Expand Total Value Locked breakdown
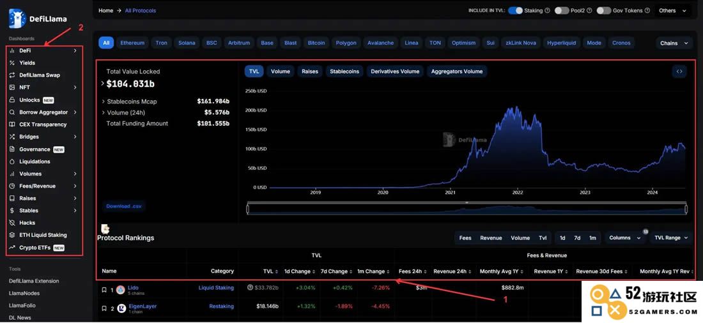This screenshot has height=323, width=703. pyautogui.click(x=103, y=84)
